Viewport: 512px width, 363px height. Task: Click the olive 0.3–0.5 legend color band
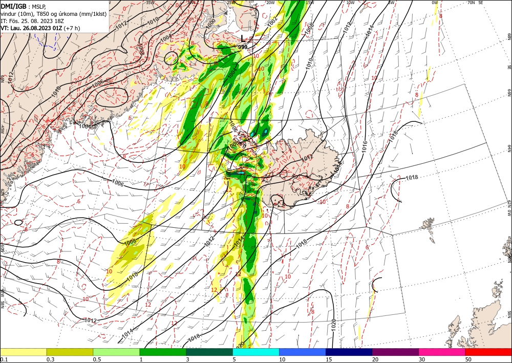[x=70, y=352]
